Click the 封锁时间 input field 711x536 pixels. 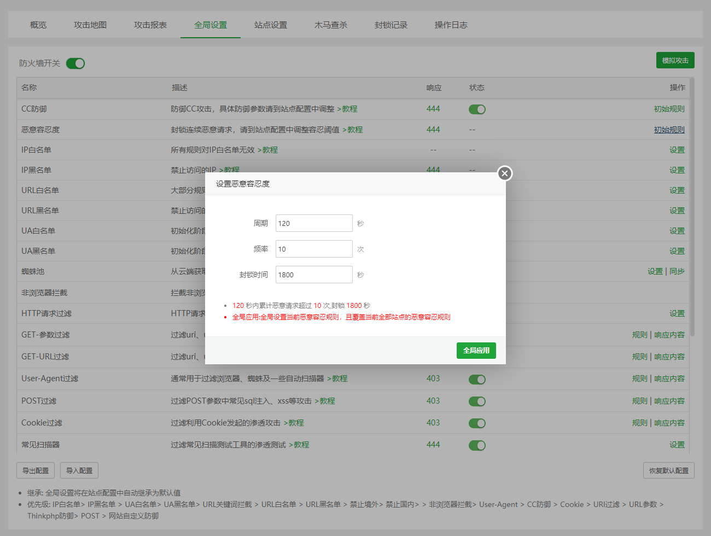click(314, 275)
